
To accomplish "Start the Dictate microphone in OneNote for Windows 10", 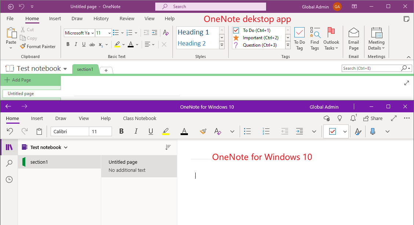I will coord(373,131).
